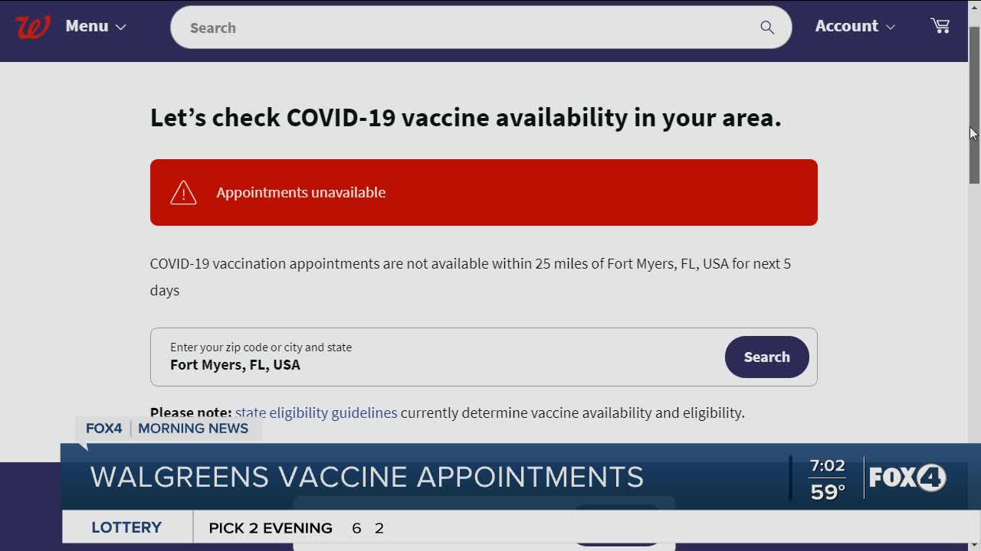Click the dark Search button
The width and height of the screenshot is (981, 551).
pyautogui.click(x=766, y=357)
